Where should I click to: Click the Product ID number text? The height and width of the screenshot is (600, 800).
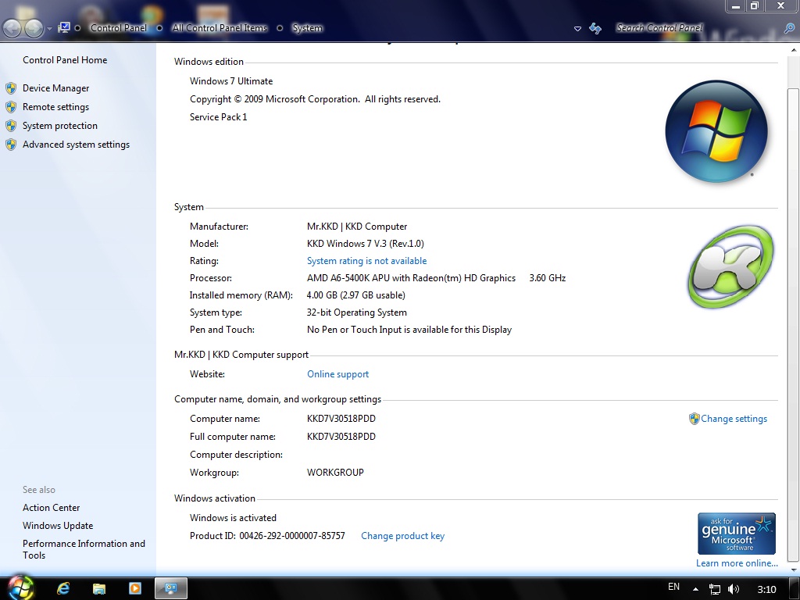(292, 536)
